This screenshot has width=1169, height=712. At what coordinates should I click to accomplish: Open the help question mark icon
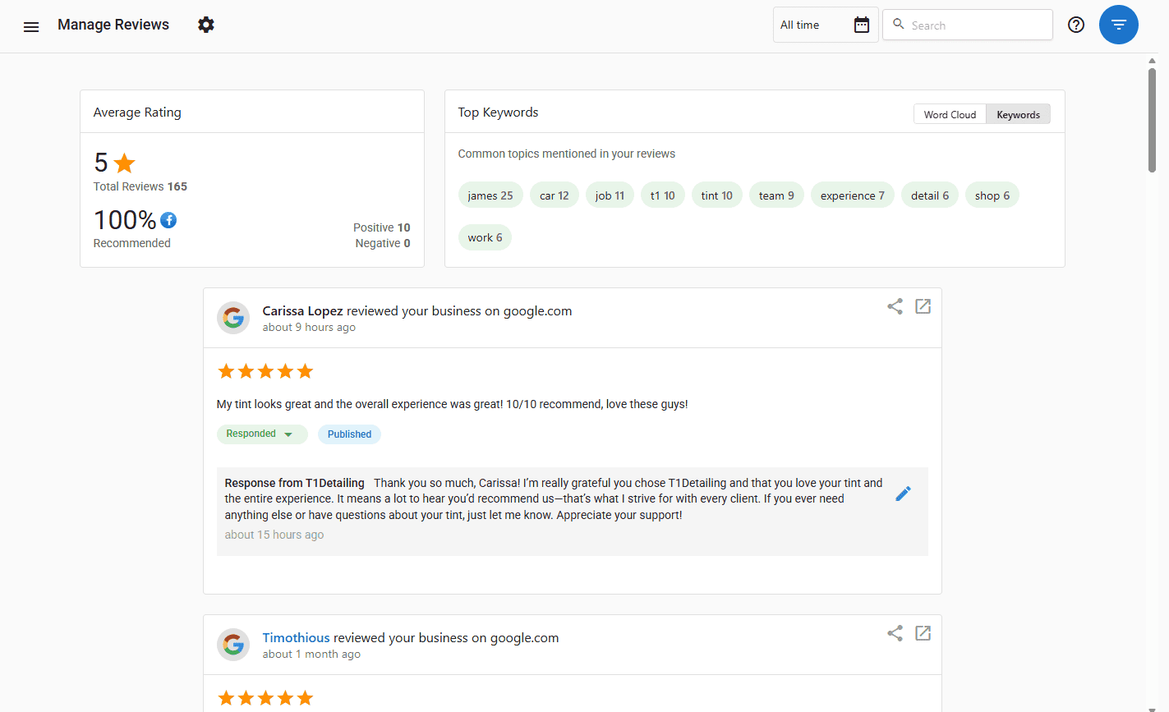coord(1076,25)
